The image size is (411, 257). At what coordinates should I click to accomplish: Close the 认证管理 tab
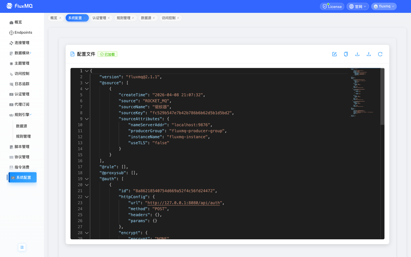109,18
